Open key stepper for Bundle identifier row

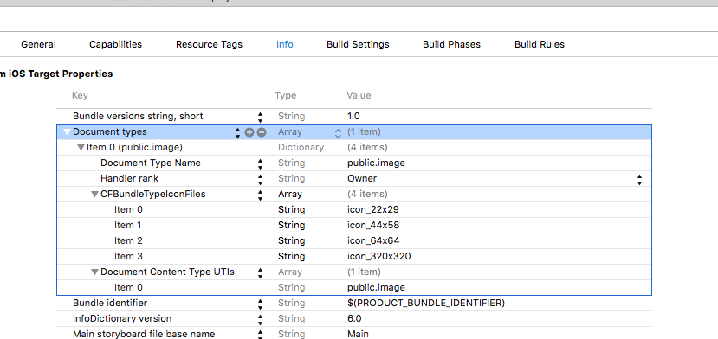coord(260,304)
